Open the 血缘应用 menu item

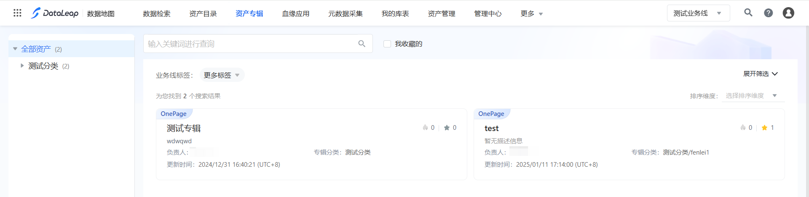tap(295, 13)
